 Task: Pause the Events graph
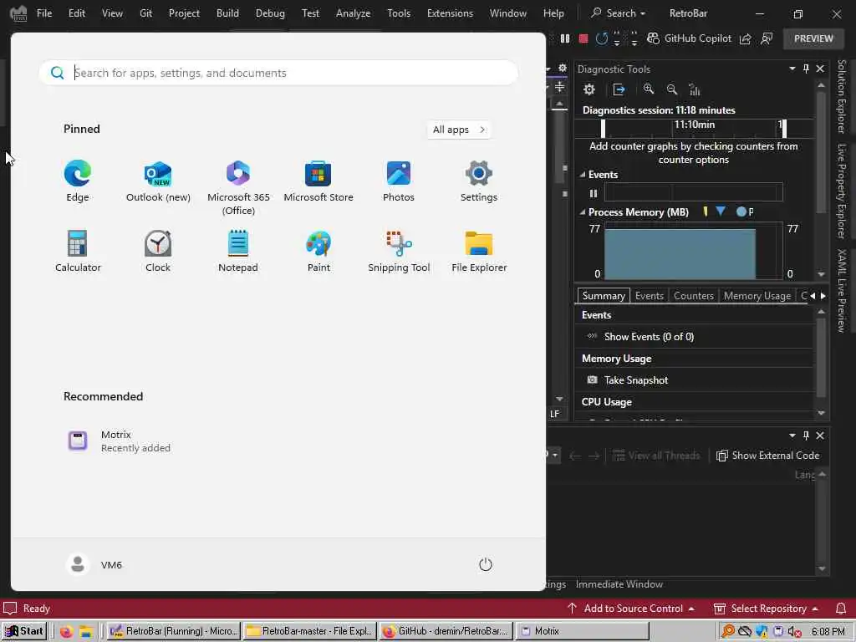tap(594, 193)
